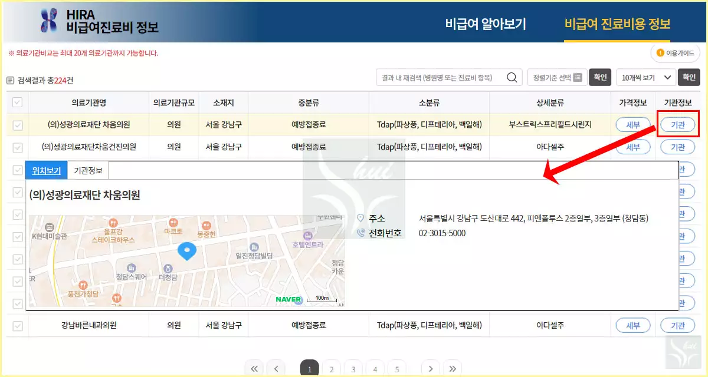Click the blue marker pin on the Naver map
This screenshot has height=377, width=708.
tap(187, 251)
